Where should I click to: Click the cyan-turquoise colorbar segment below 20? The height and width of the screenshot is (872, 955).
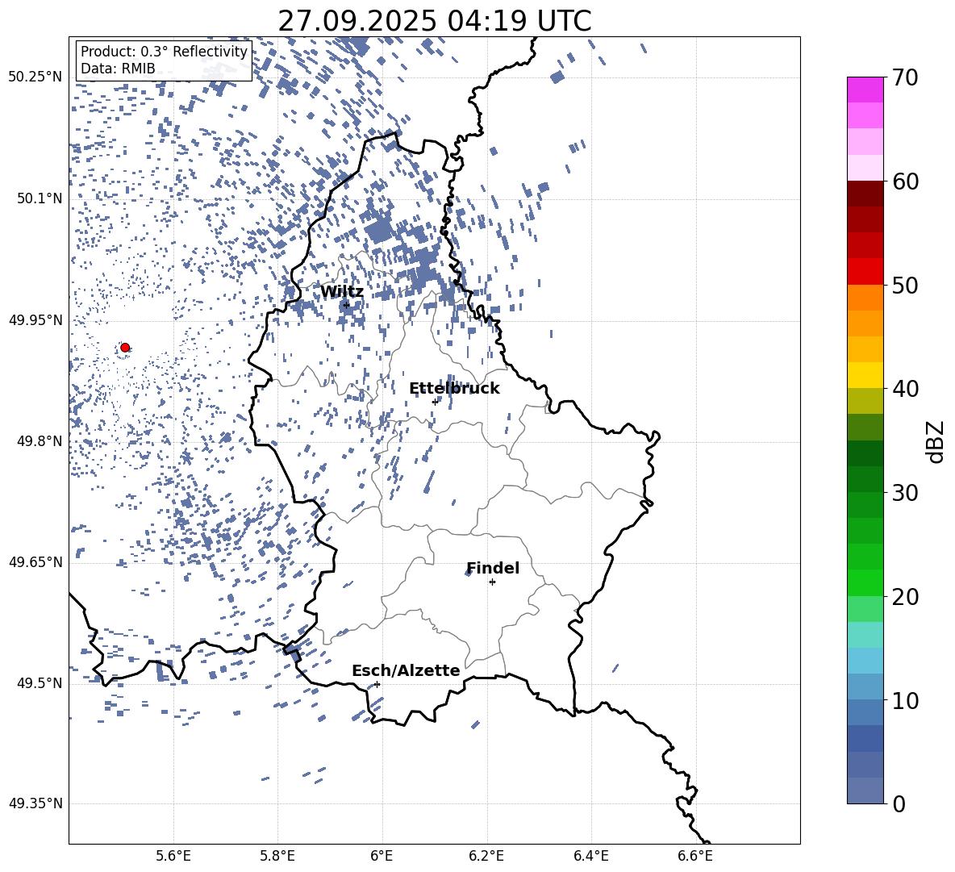865,635
